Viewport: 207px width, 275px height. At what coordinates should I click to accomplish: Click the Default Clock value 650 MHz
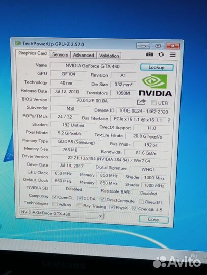coord(63,181)
